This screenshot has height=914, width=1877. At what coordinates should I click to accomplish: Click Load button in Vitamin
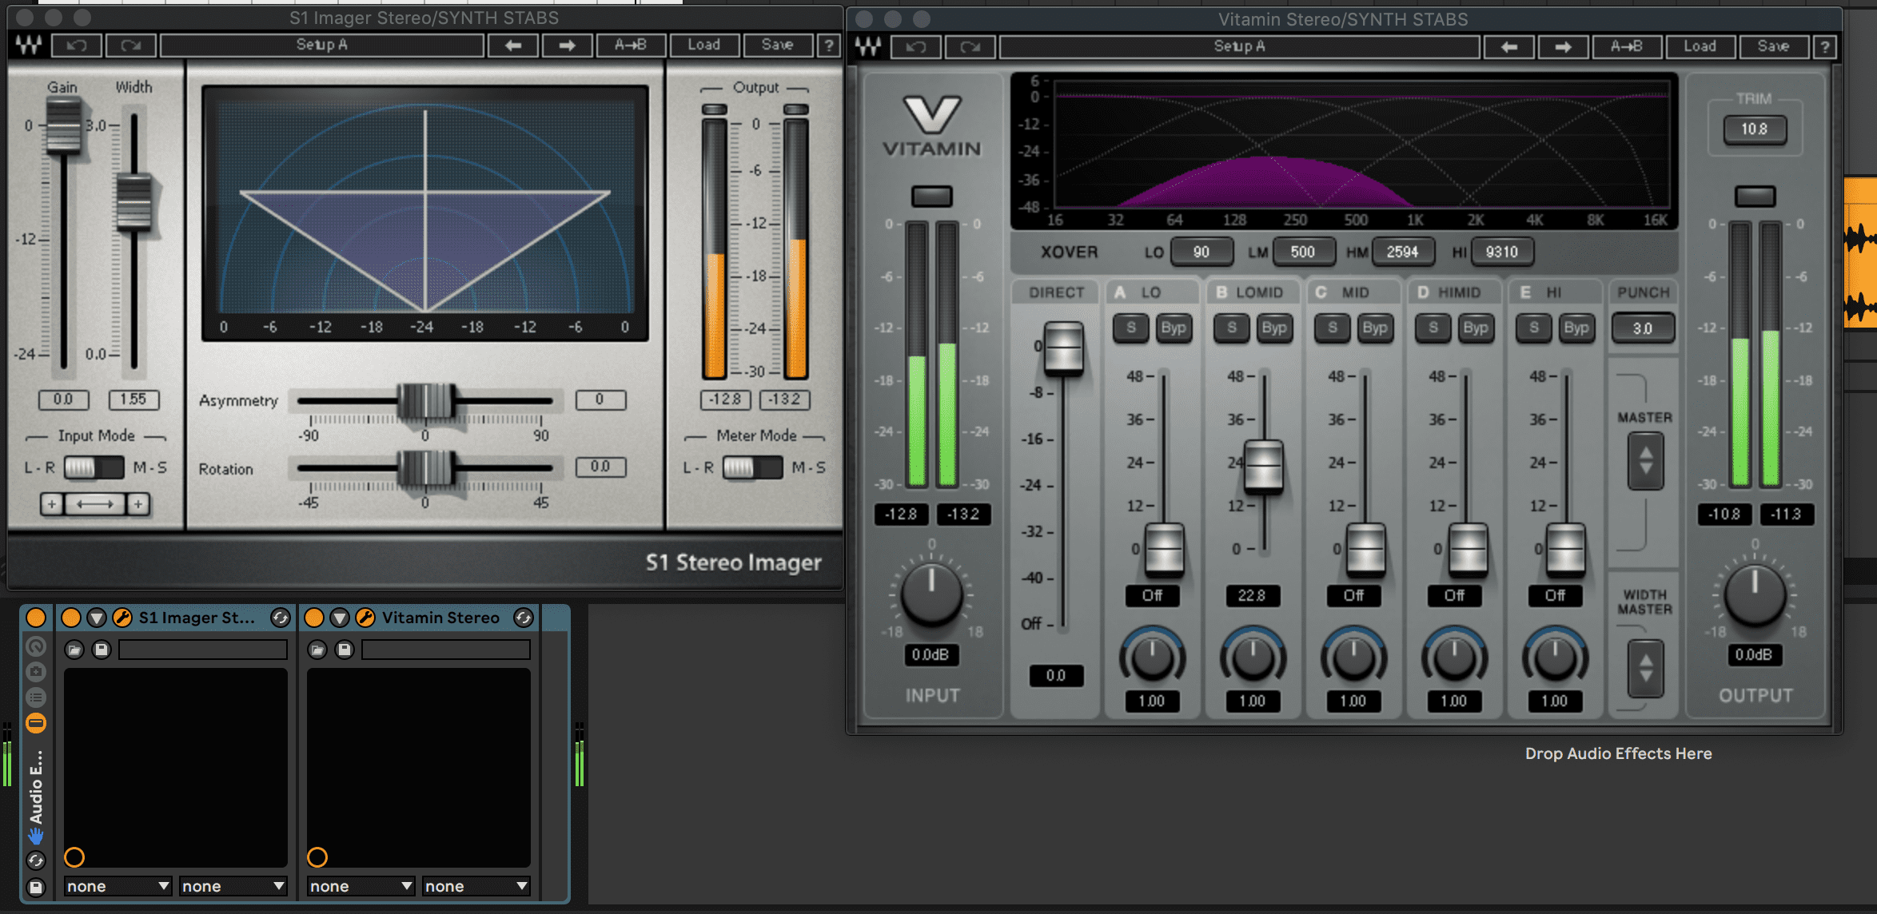pyautogui.click(x=1700, y=47)
